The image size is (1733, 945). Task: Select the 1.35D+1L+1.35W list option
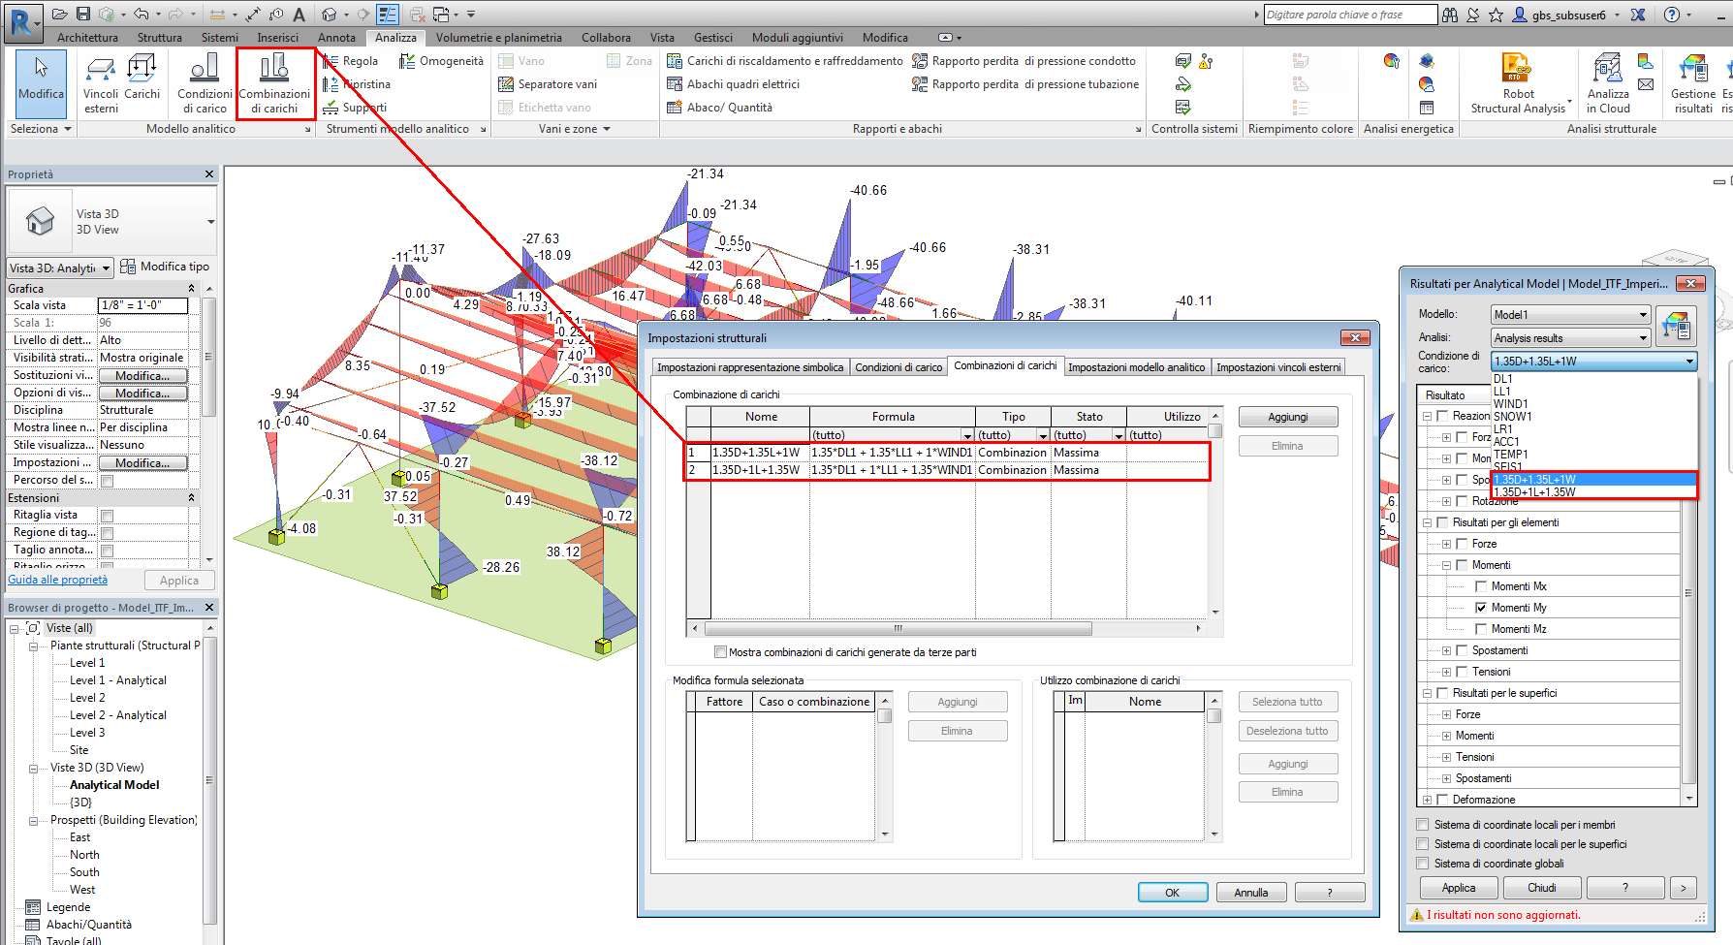[x=1534, y=492]
